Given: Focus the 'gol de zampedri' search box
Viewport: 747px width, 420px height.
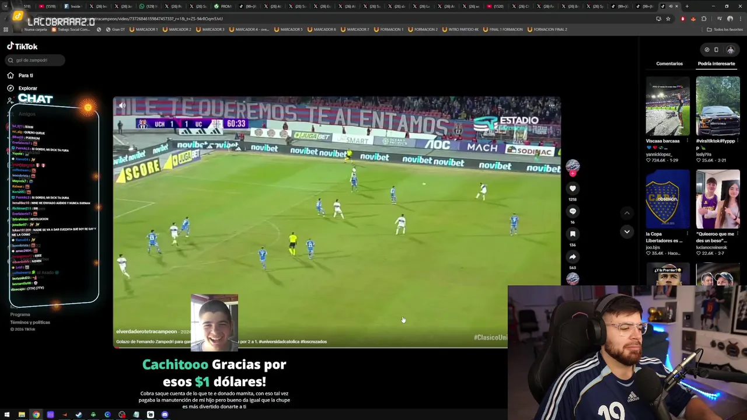Looking at the screenshot, I should coord(34,60).
